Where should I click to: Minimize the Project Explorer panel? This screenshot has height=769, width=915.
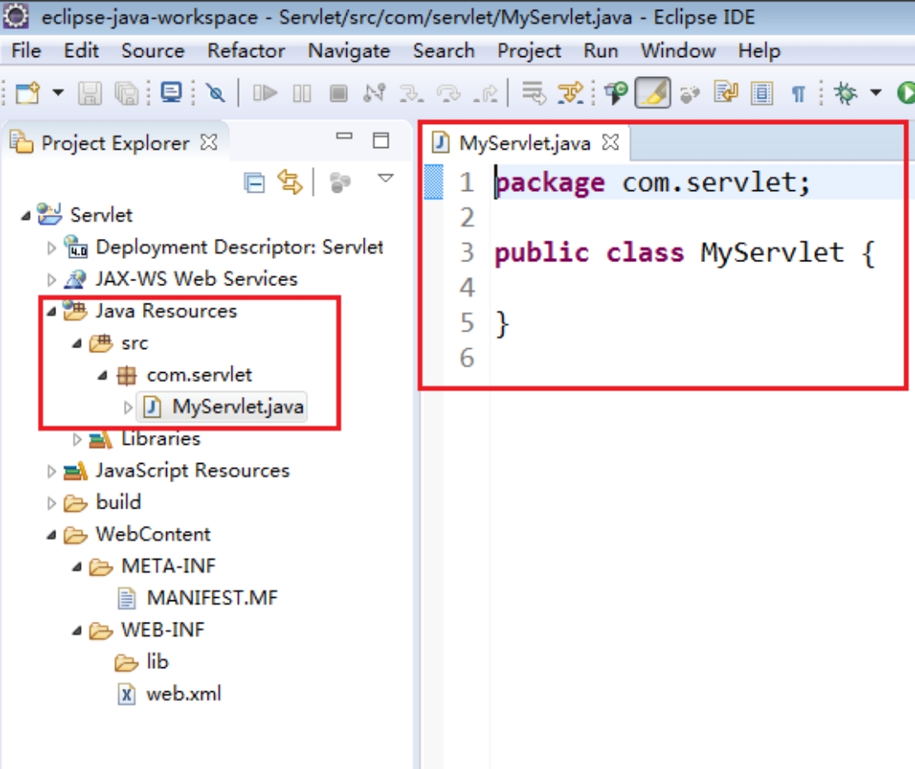(x=345, y=136)
